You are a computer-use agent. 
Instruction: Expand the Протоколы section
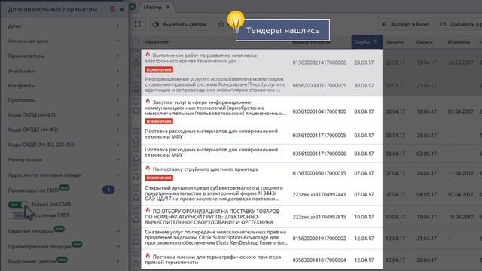click(x=64, y=100)
